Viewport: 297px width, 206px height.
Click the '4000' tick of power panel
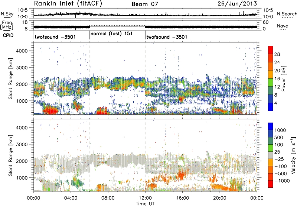(x=22, y=51)
